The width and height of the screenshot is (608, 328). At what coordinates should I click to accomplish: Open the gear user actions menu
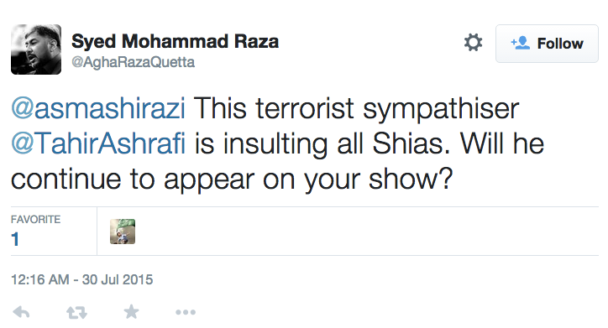pos(473,42)
